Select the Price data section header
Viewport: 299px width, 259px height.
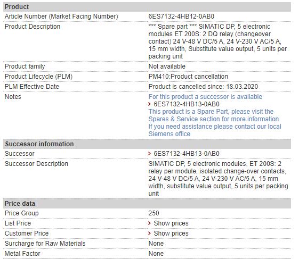147,204
